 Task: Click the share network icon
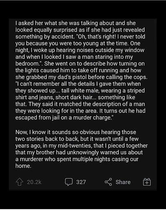pos(108,182)
